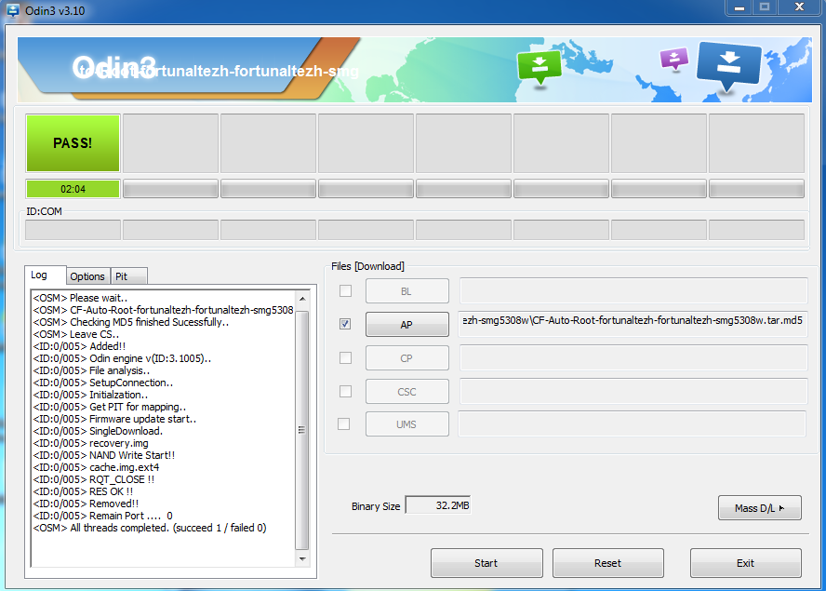The width and height of the screenshot is (826, 591).
Task: Tick the CP checkbox
Action: (346, 358)
